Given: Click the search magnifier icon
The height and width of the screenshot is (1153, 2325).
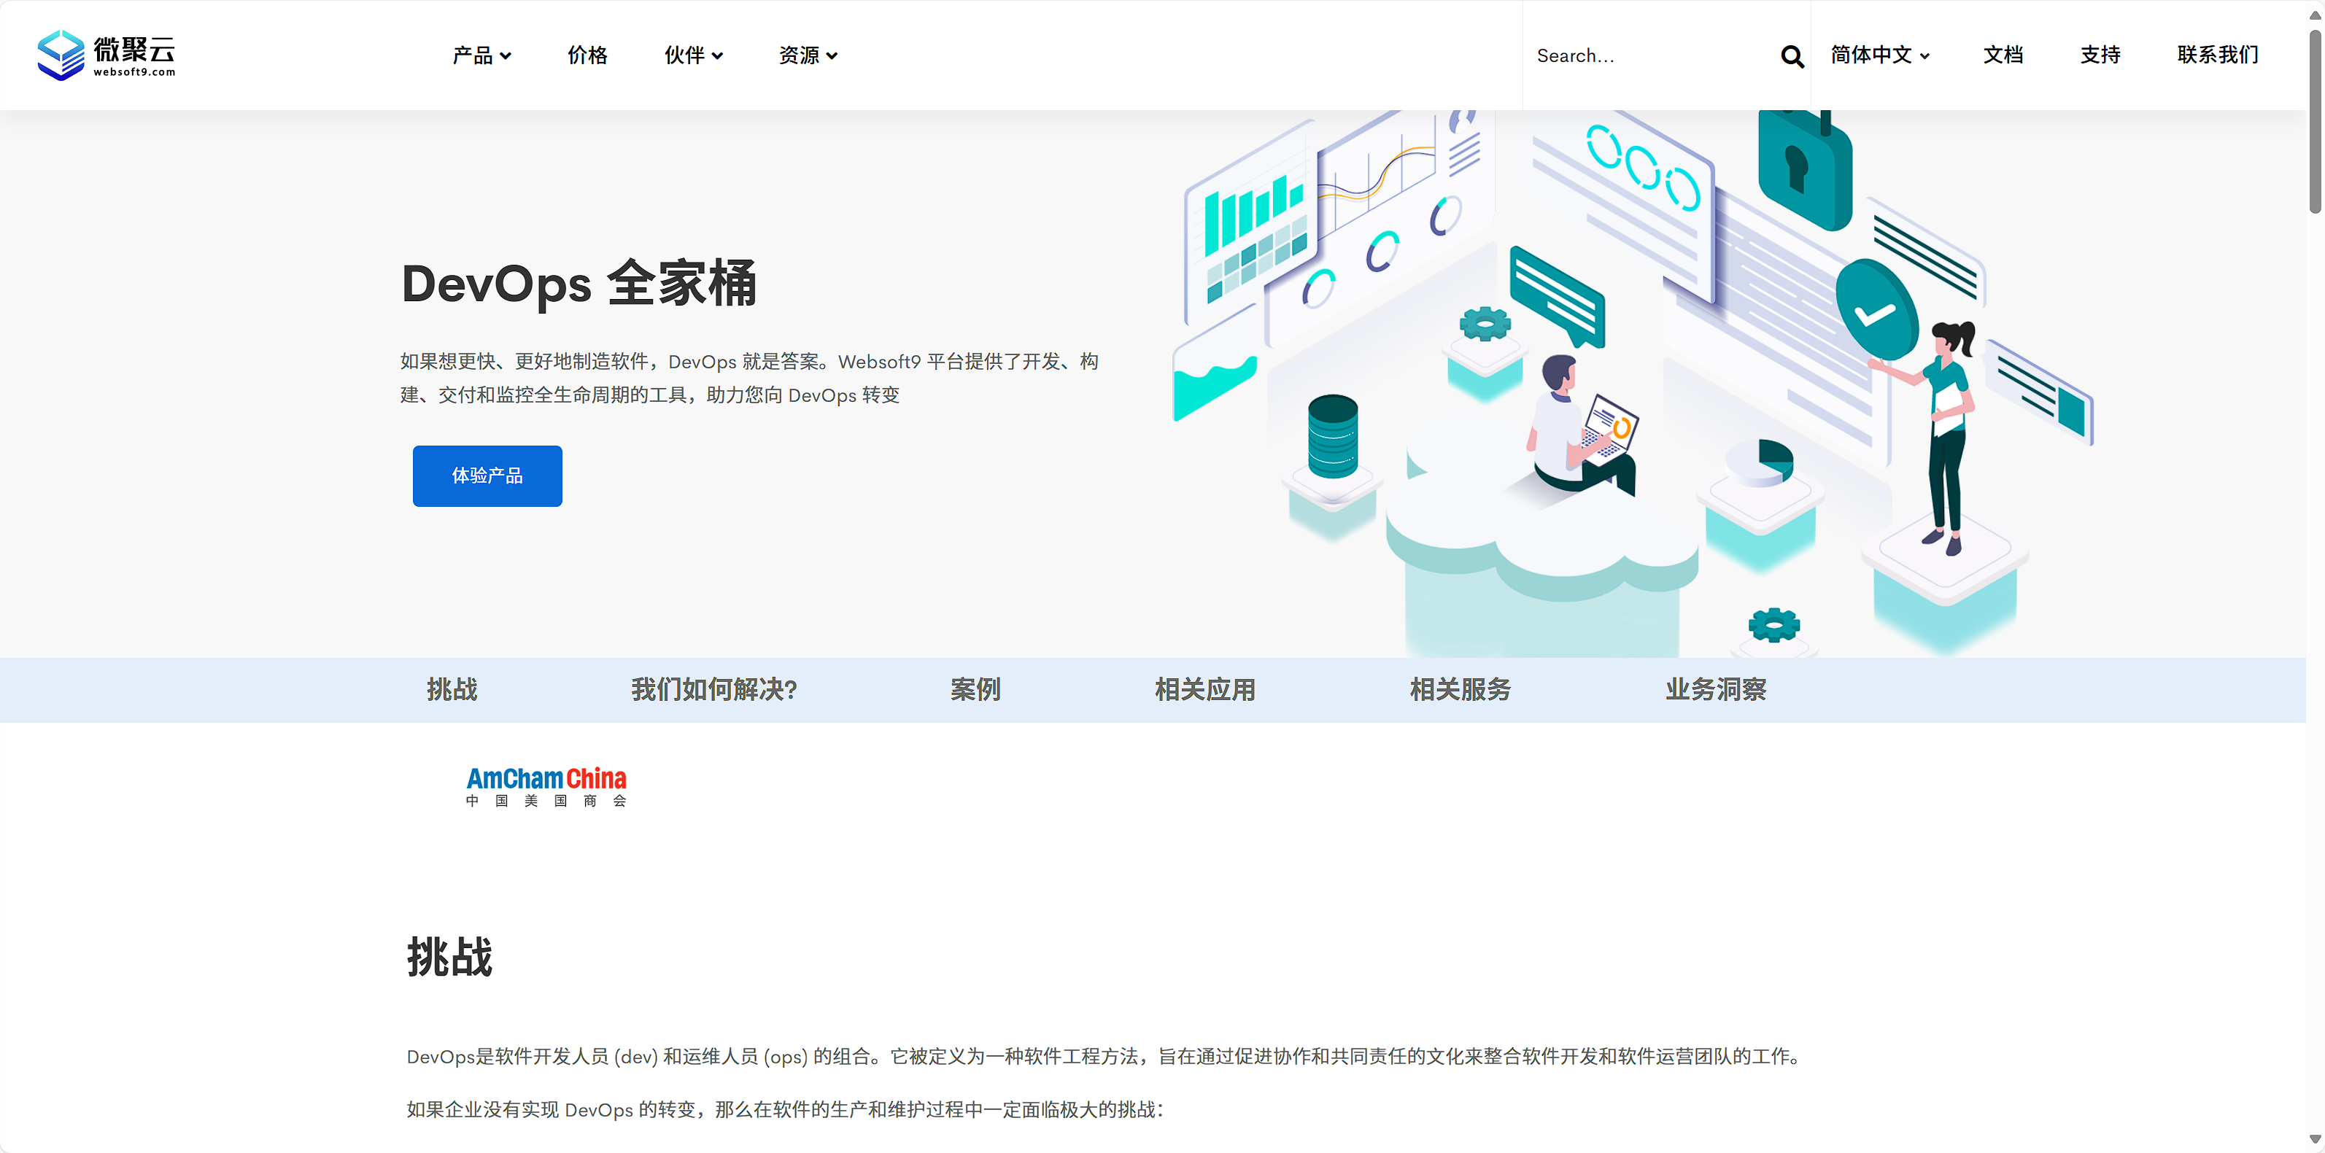Looking at the screenshot, I should click(x=1792, y=56).
